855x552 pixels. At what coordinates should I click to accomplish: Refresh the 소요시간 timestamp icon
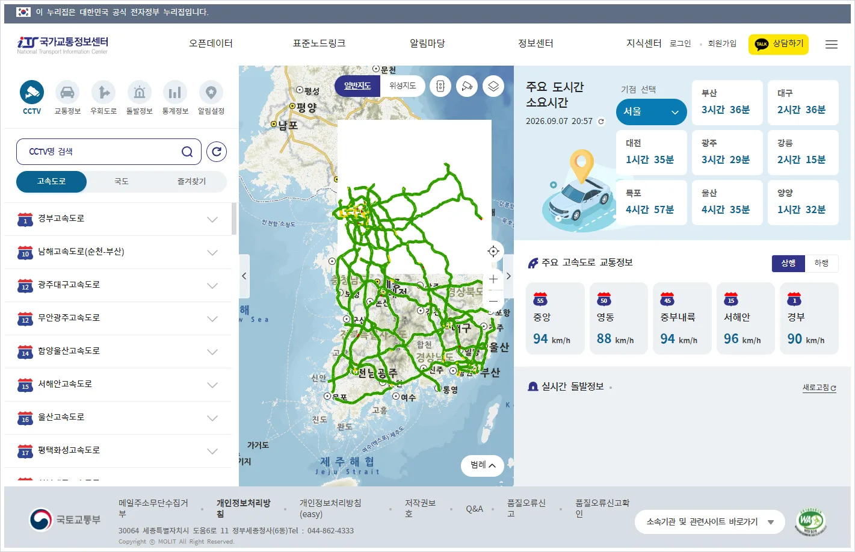tap(600, 122)
